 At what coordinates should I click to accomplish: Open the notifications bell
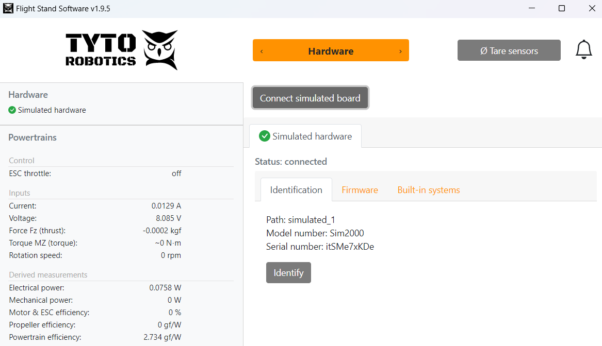pyautogui.click(x=583, y=49)
